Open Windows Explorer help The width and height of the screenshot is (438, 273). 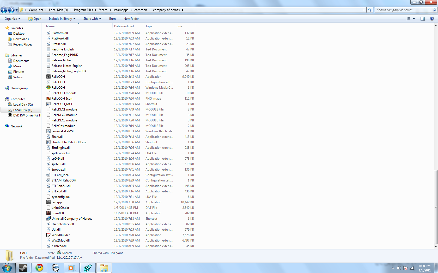coord(432,19)
